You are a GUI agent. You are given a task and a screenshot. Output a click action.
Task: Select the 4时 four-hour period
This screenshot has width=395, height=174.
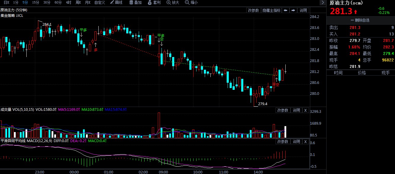(x=69, y=2)
